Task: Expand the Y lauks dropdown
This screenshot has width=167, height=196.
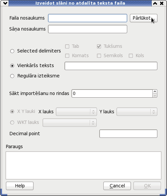Action: [x=137, y=112]
